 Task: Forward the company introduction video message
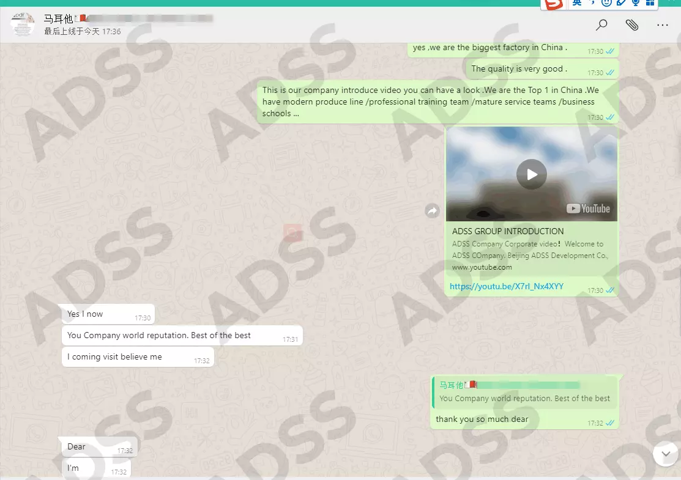433,210
